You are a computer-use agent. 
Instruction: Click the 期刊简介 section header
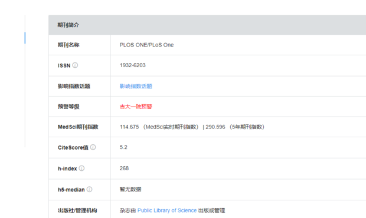click(x=68, y=25)
